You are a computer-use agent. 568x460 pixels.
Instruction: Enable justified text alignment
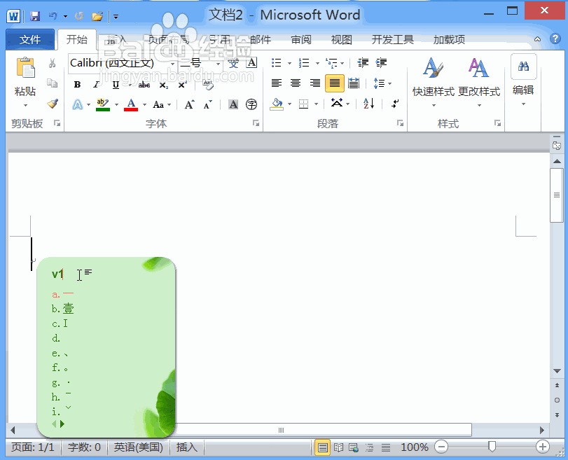click(335, 82)
